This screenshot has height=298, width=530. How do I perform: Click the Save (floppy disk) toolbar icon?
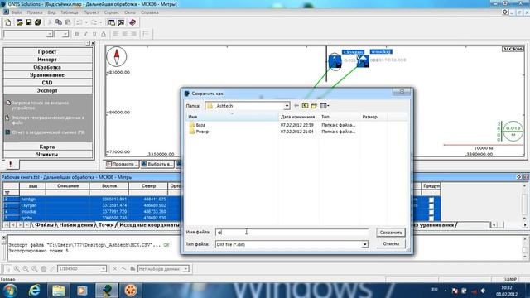tap(28, 22)
